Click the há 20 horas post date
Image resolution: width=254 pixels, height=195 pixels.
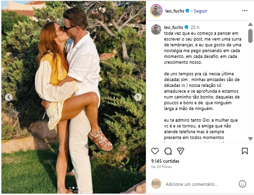[161, 167]
